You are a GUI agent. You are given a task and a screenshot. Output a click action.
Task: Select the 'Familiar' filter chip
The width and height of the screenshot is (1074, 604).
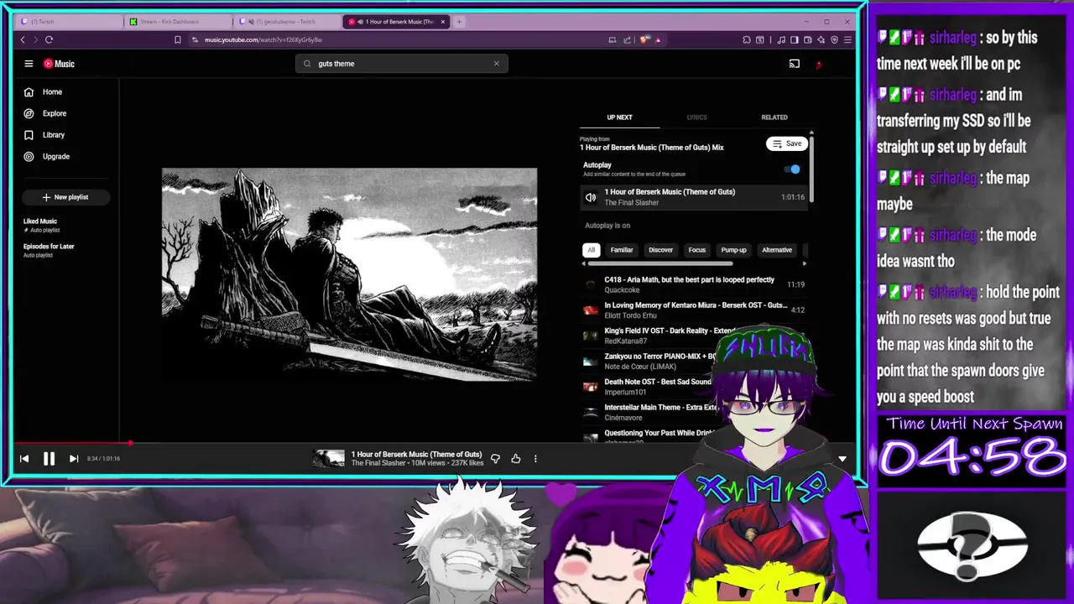click(x=622, y=250)
